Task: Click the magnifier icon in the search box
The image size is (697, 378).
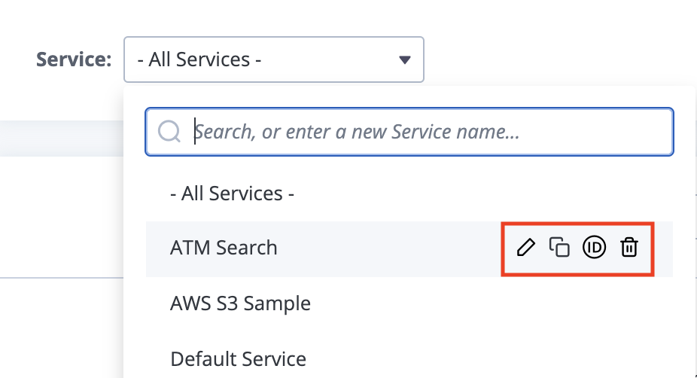Action: [169, 132]
